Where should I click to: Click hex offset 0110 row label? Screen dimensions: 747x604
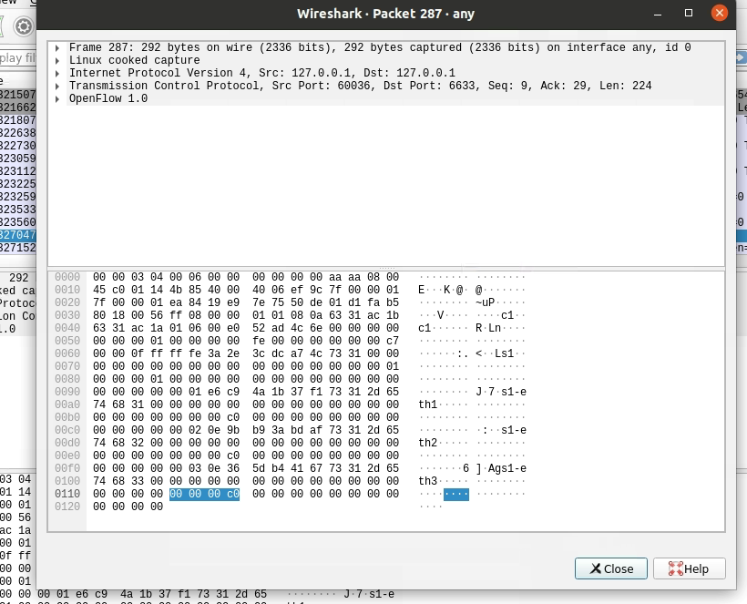67,494
